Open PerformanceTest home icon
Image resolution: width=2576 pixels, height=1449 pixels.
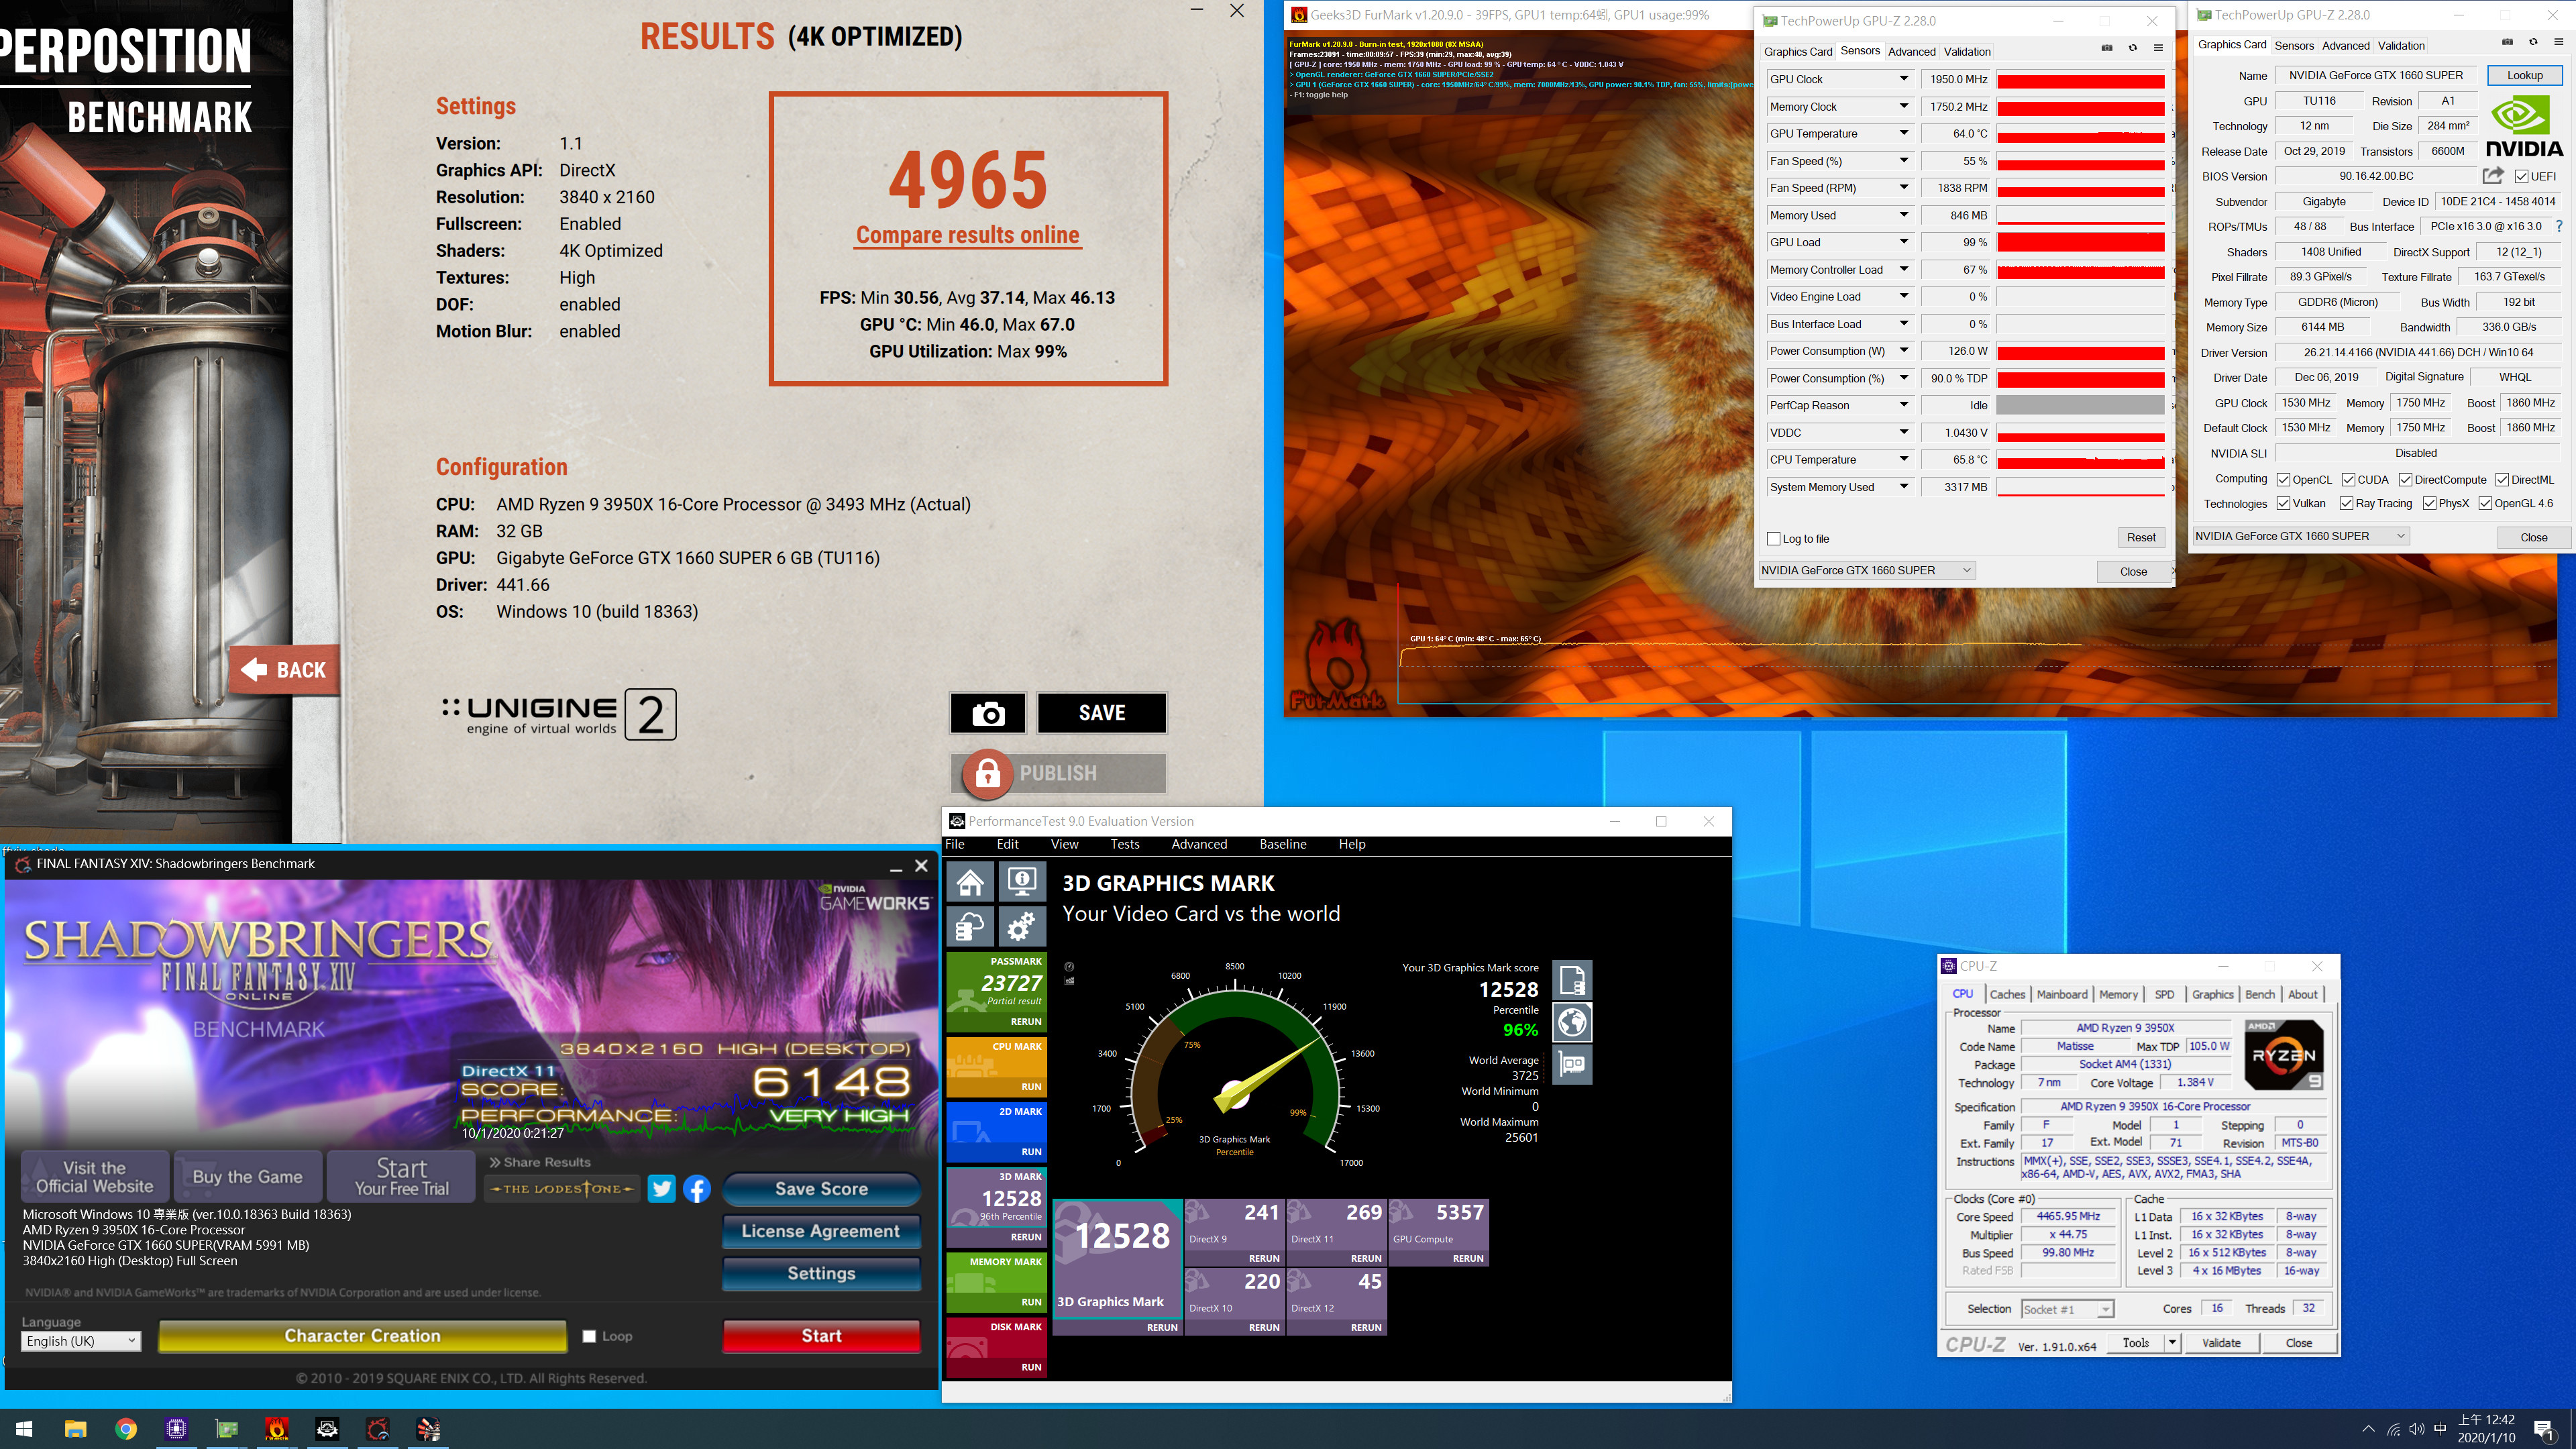tap(970, 882)
